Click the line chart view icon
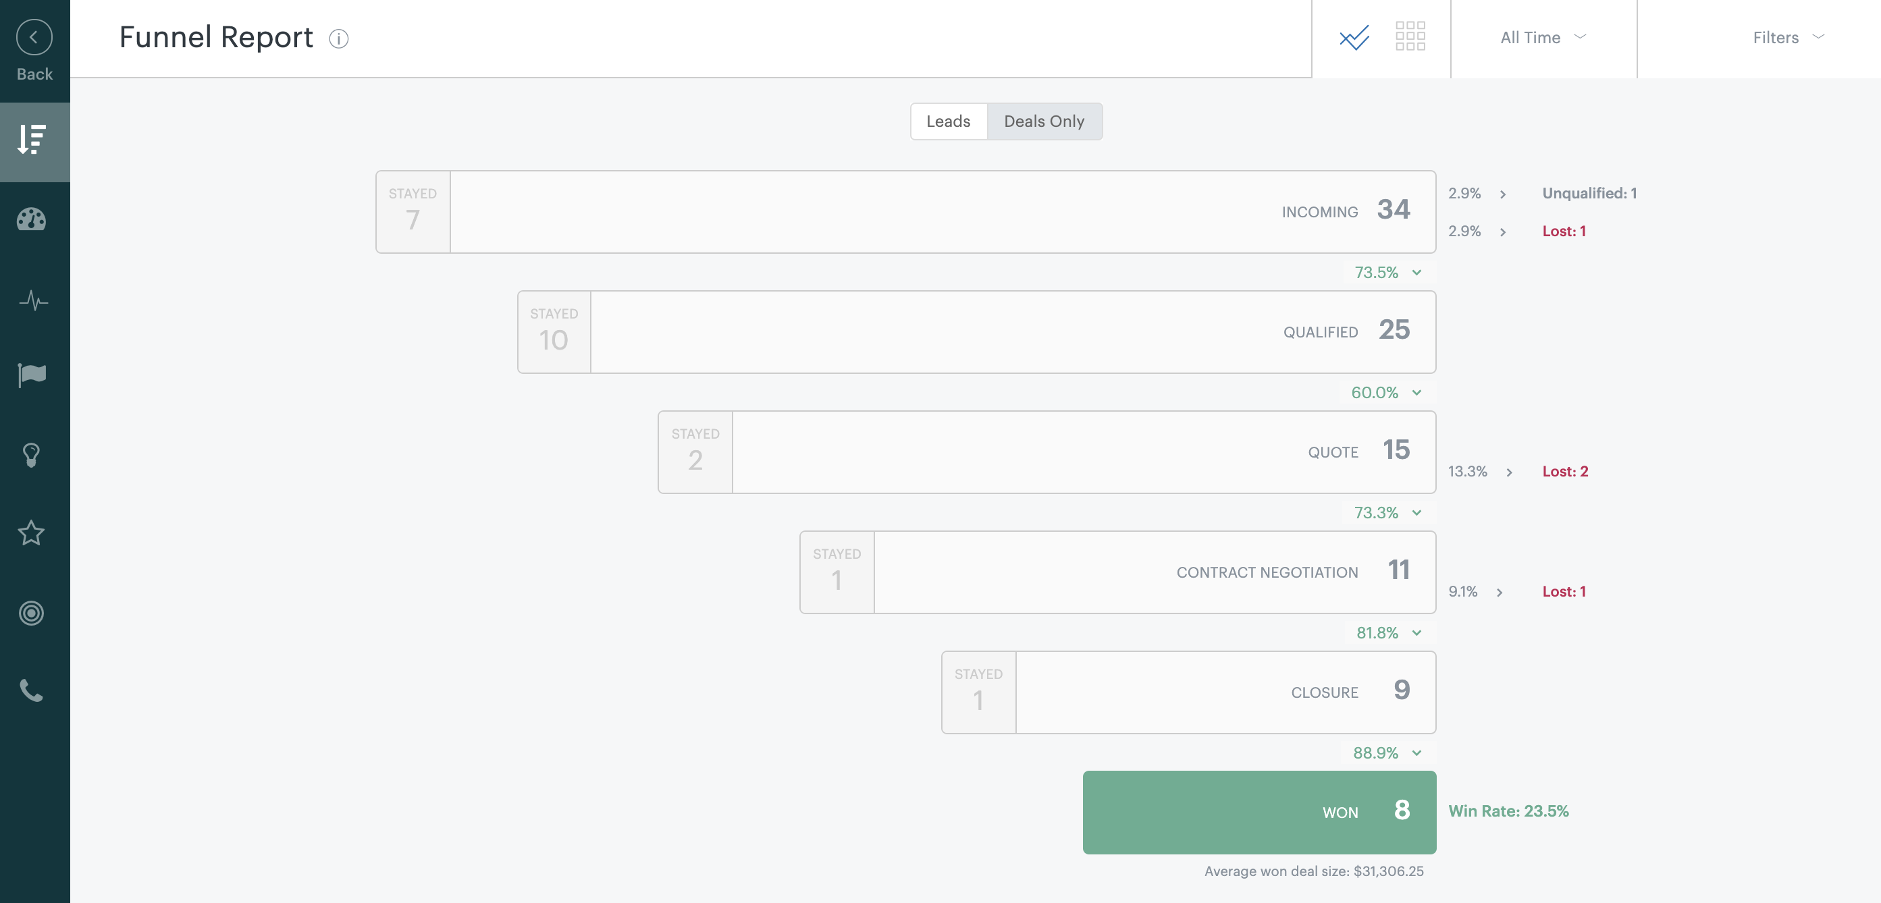Image resolution: width=1881 pixels, height=903 pixels. [x=1354, y=37]
